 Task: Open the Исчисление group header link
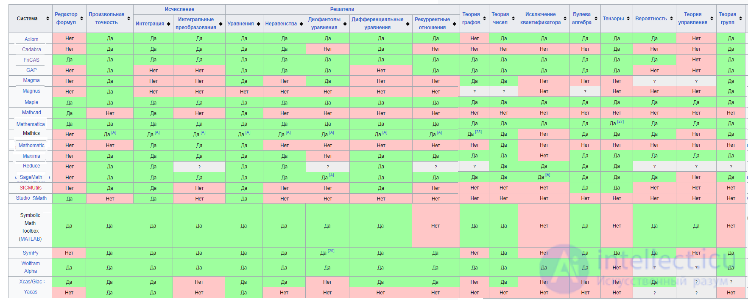click(x=179, y=9)
